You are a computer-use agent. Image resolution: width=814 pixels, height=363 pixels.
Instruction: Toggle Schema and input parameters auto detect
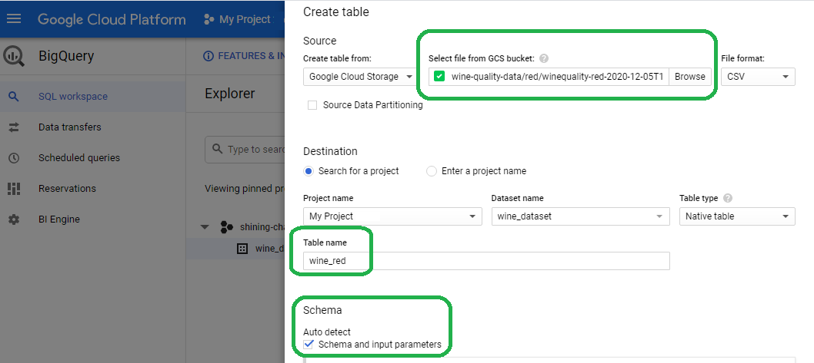[309, 344]
